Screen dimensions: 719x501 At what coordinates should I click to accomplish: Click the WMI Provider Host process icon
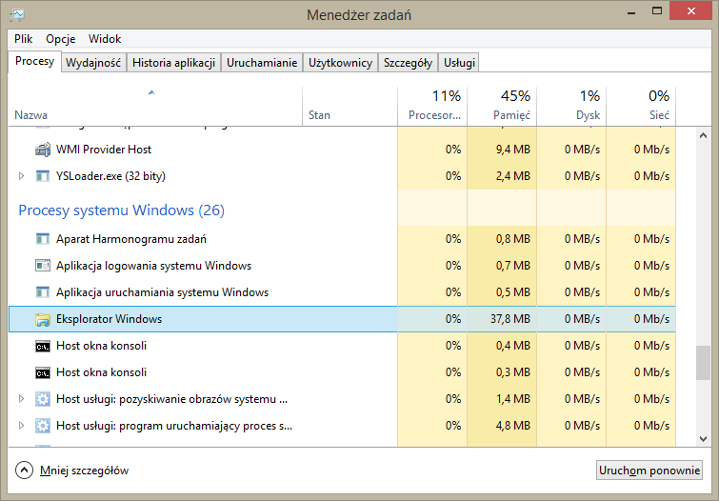click(x=43, y=150)
